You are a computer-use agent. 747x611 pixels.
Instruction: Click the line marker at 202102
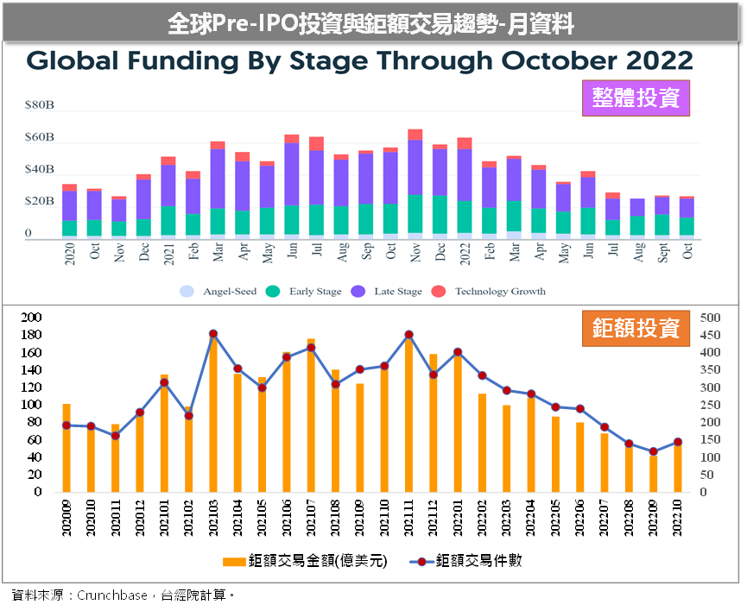188,416
